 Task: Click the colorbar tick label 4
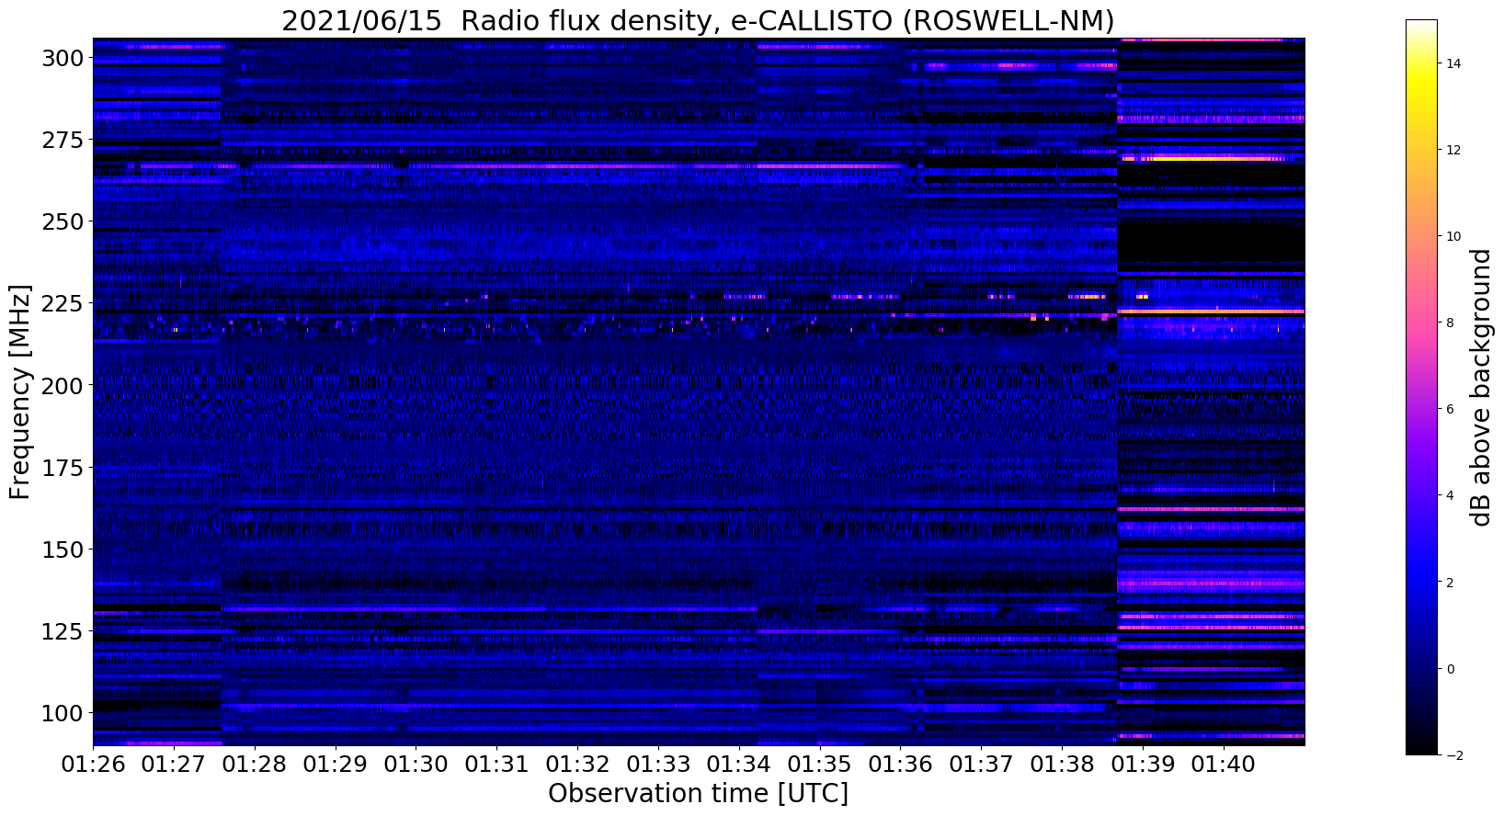pos(1451,495)
